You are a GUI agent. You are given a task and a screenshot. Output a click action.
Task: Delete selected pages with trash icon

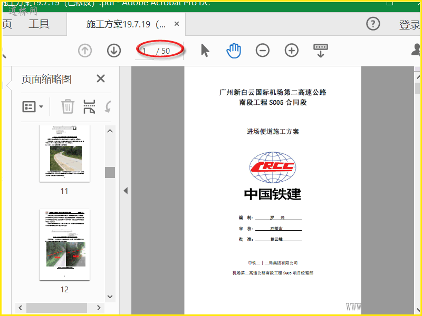pos(68,106)
